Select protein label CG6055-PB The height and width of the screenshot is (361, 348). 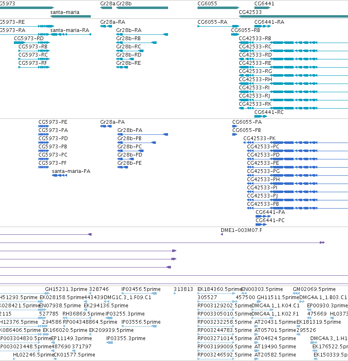coord(247,130)
